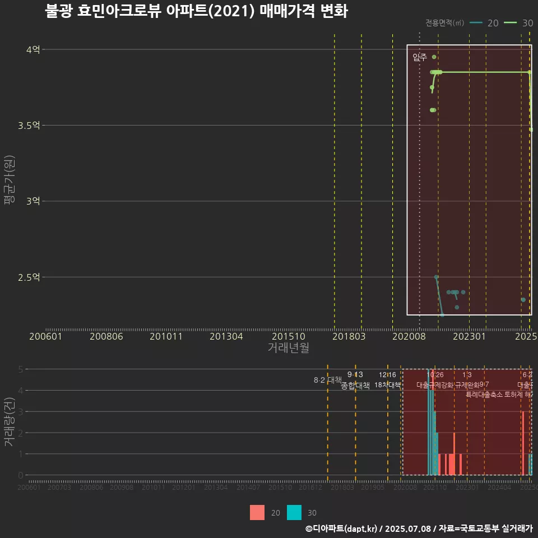
Task: Click the '201510' label on the price chart x-axis
Action: [289, 336]
